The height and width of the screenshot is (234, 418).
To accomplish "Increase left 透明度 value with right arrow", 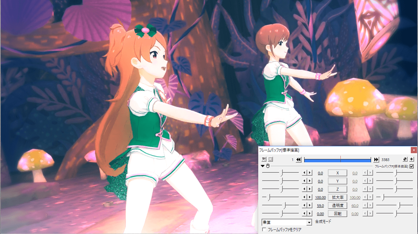I will (309, 205).
